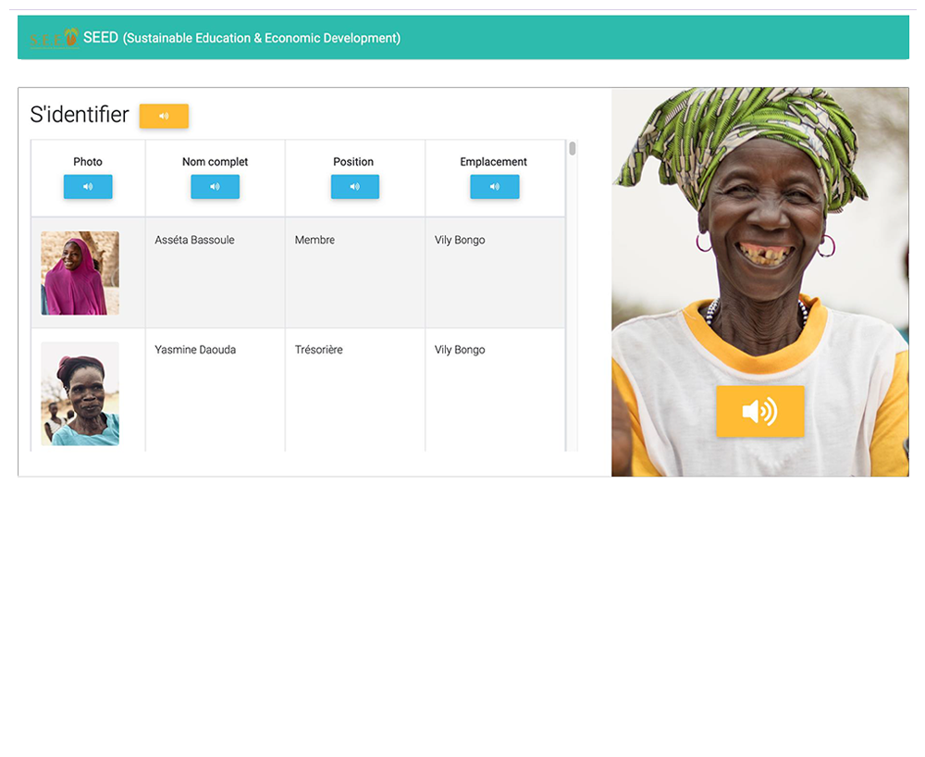The image size is (925, 757).
Task: Click the name Asséta Bassoule
Action: 194,240
